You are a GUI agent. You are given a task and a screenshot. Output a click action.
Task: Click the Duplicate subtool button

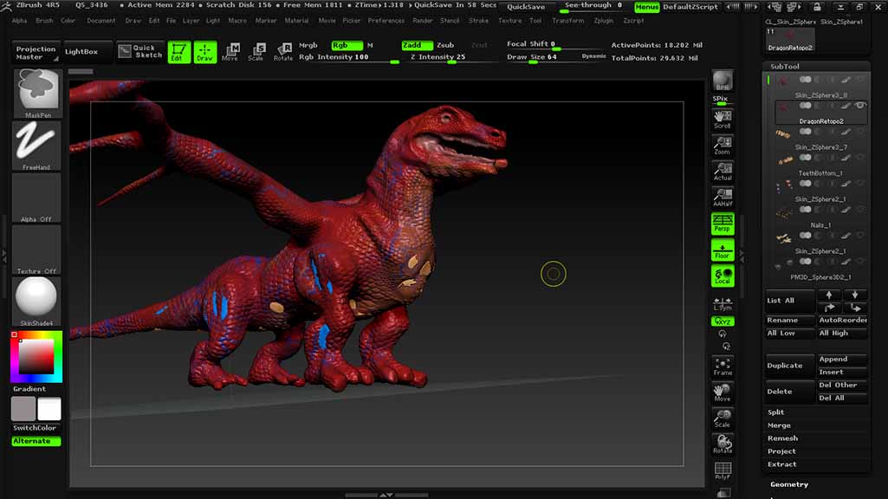(x=790, y=366)
